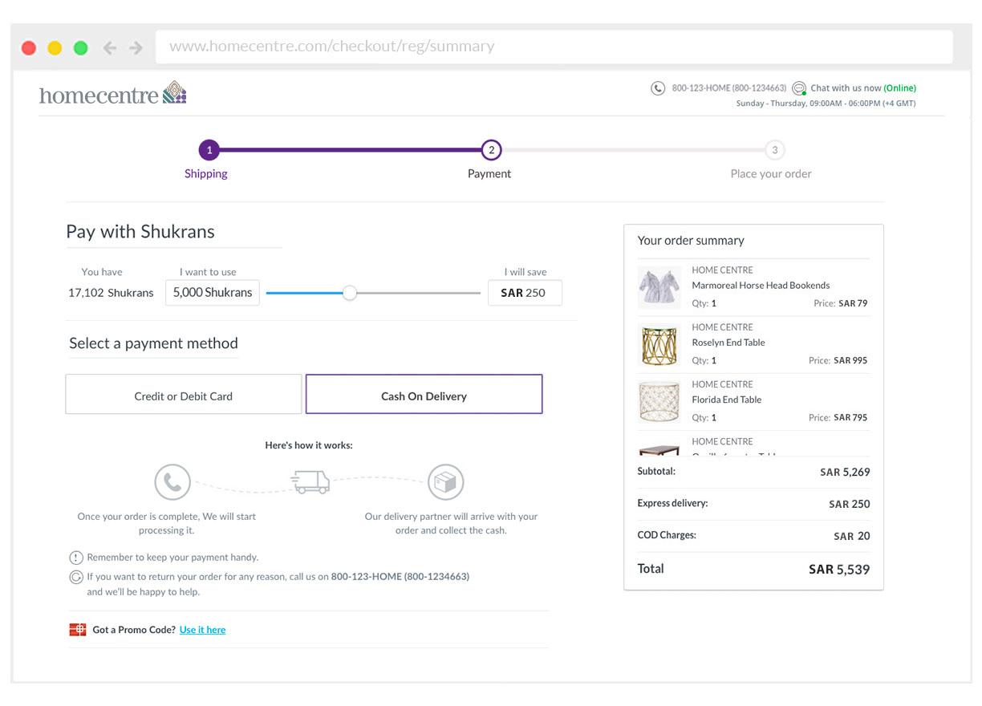This screenshot has width=982, height=706.
Task: Click the phone icon in header
Action: point(657,88)
